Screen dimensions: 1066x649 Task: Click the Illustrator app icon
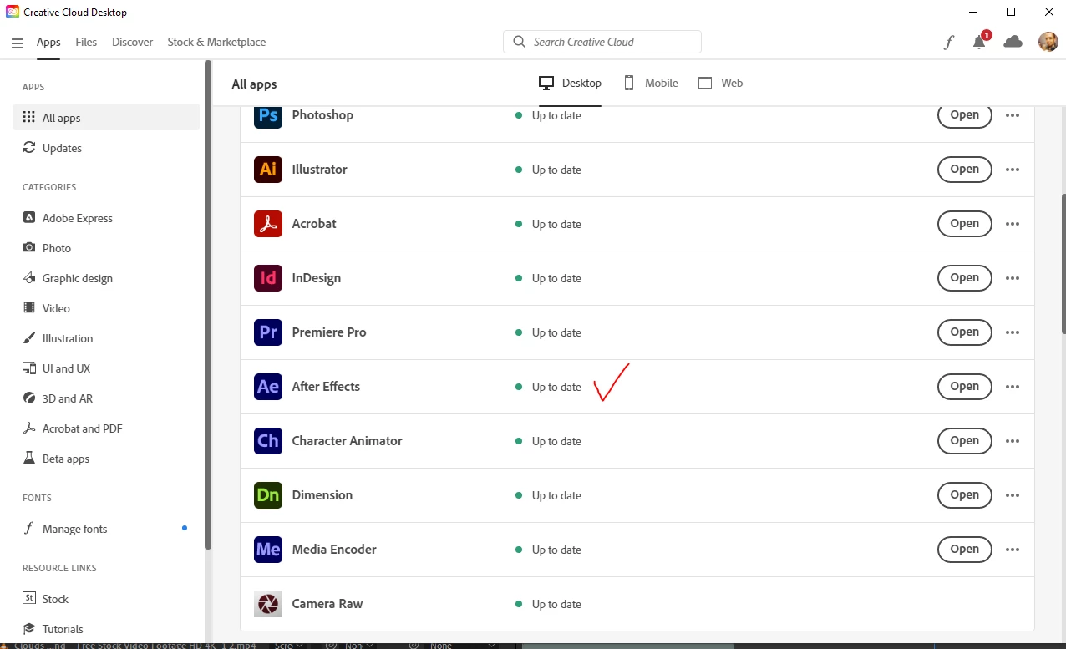[x=268, y=170]
